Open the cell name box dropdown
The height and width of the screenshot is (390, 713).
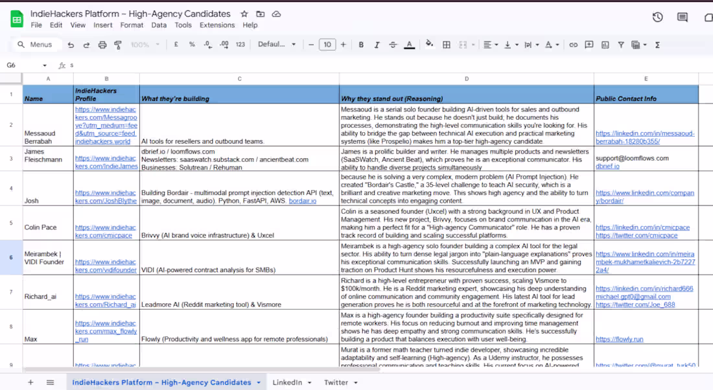pos(45,65)
